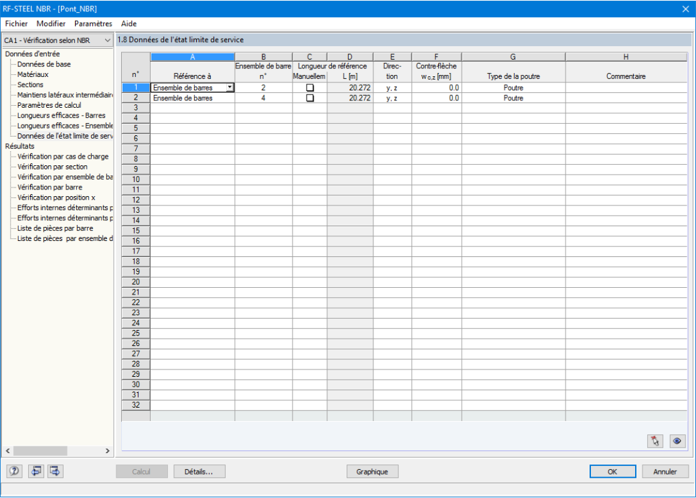This screenshot has height=498, width=696.
Task: Select Liste de pièces par ensemble item
Action: click(65, 238)
